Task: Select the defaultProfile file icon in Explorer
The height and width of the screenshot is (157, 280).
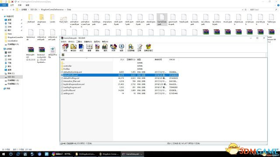Action: [x=52, y=52]
